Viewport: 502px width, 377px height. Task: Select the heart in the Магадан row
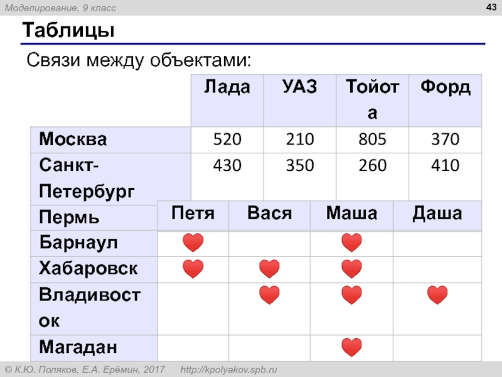352,347
